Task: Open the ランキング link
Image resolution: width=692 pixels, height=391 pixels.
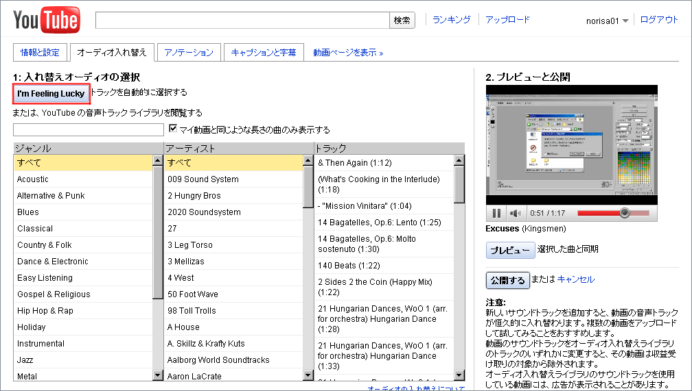Action: 451,19
